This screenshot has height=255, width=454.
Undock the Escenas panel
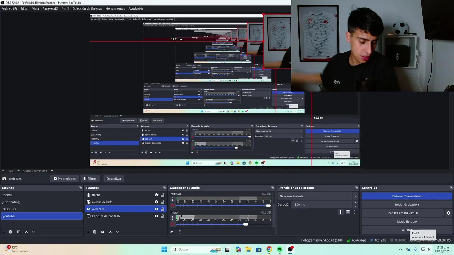tap(80, 188)
